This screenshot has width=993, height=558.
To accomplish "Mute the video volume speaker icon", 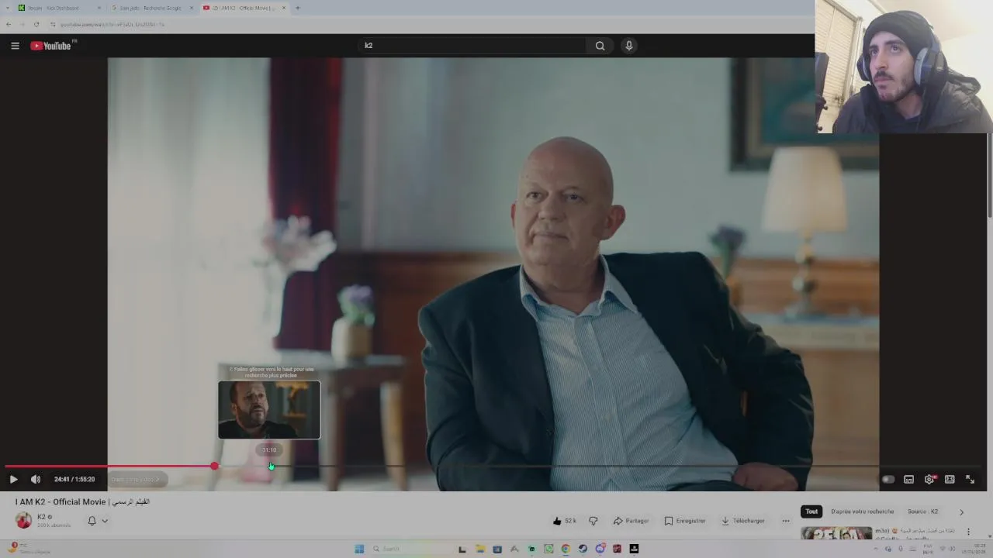I will click(x=36, y=479).
